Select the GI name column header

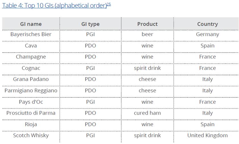[31, 24]
